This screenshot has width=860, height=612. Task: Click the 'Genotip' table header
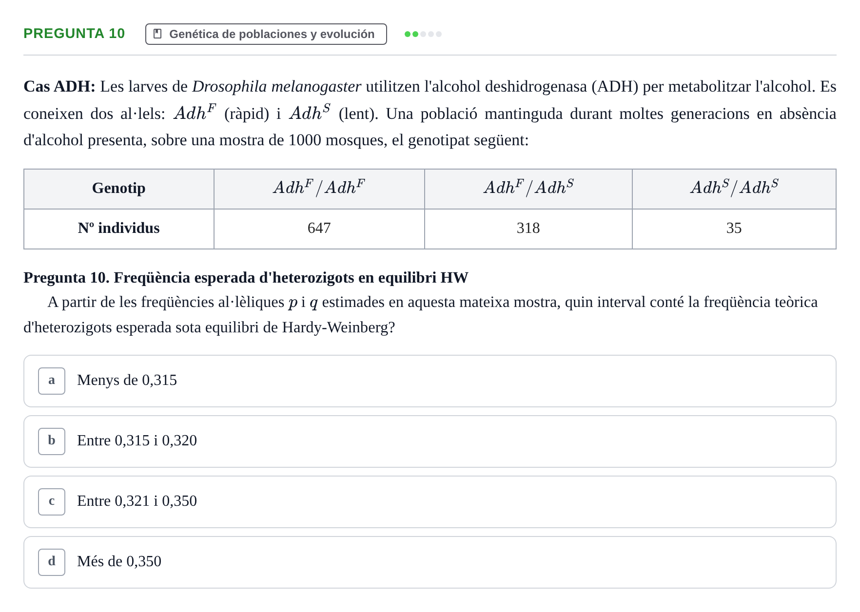click(x=119, y=189)
